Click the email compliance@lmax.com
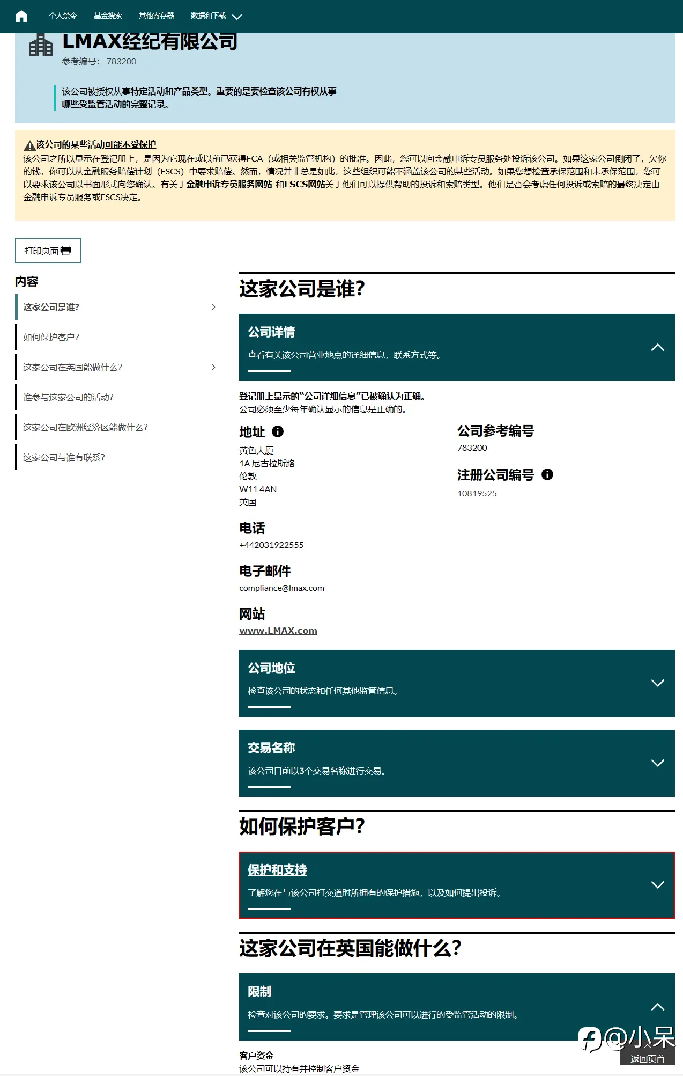The height and width of the screenshot is (1076, 683). pos(281,588)
